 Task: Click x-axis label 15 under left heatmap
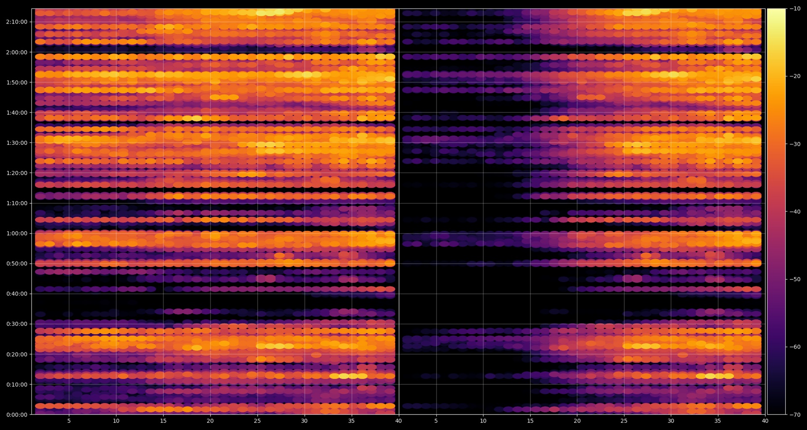(x=163, y=421)
